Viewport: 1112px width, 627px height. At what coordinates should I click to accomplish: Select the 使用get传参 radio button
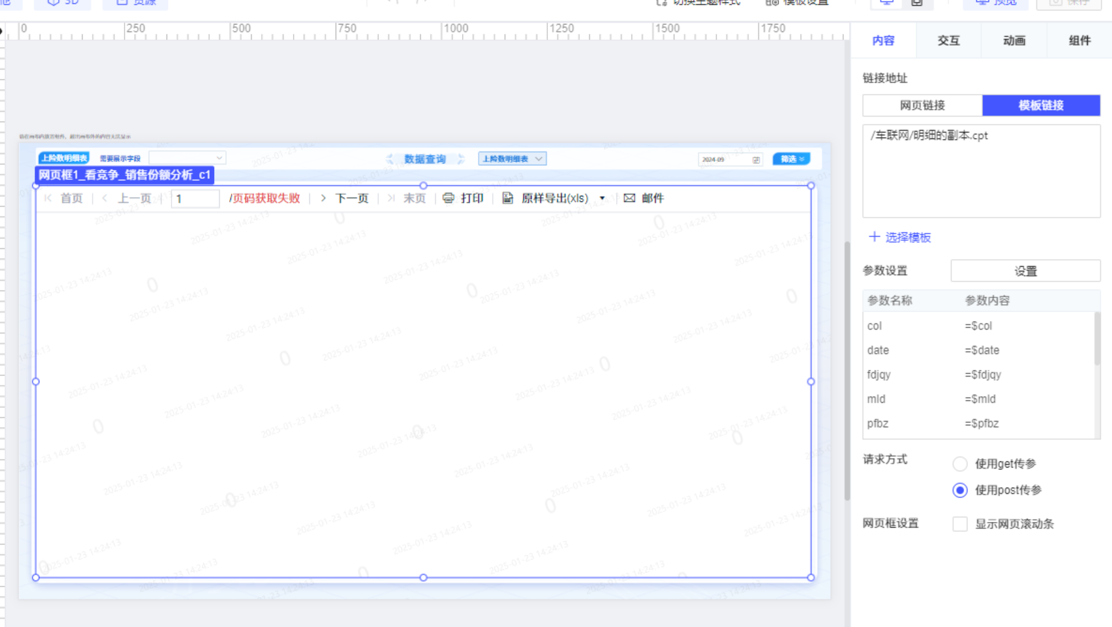point(959,464)
